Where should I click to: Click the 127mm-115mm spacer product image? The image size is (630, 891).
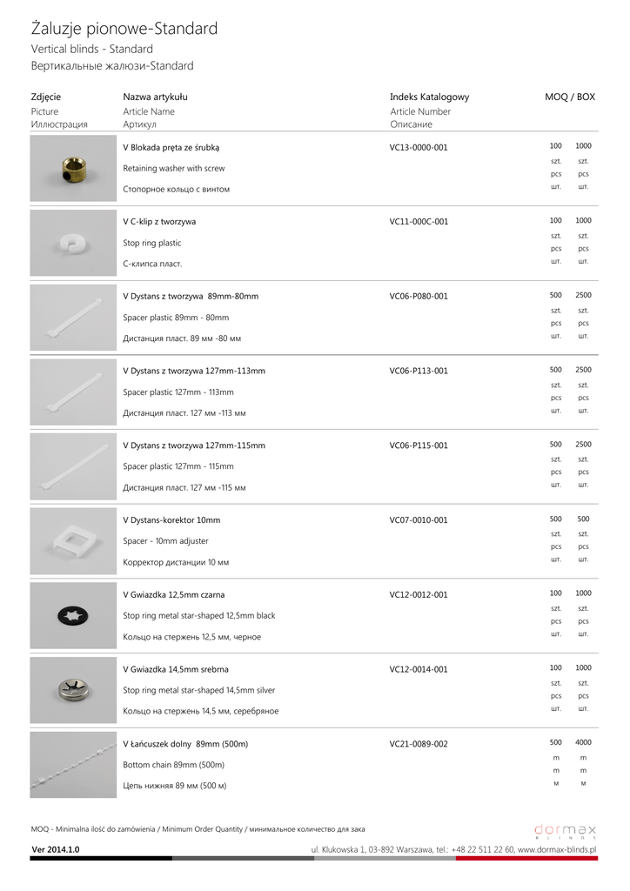pos(73,467)
